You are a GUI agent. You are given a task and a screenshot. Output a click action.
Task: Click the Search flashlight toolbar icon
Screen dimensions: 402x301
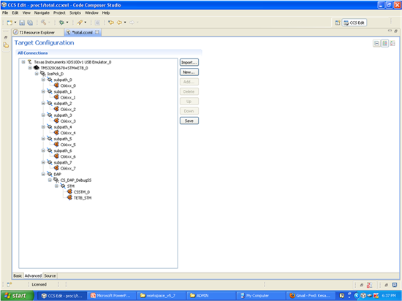click(80, 23)
